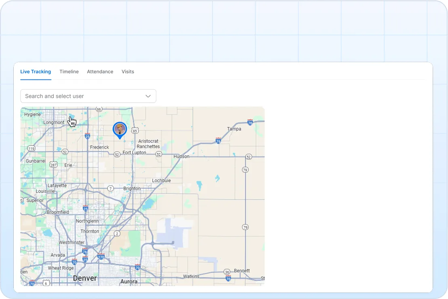Screen dimensions: 448x299
Task: Click the Fort Lupton map label
Action: [134, 153]
